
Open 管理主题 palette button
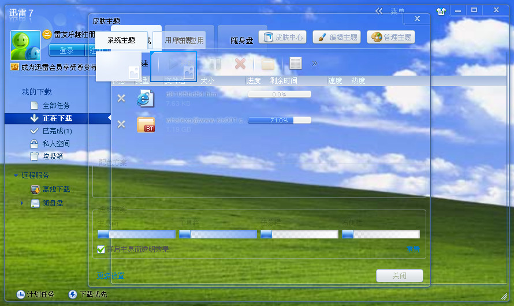point(391,38)
